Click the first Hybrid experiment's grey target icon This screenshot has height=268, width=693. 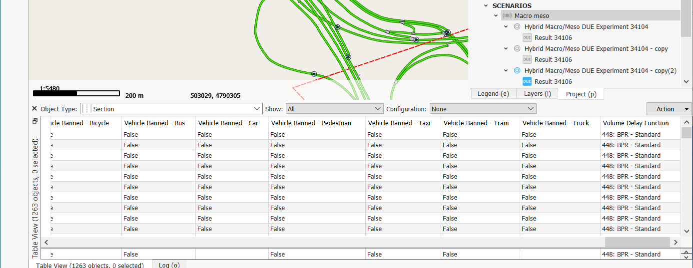(517, 27)
